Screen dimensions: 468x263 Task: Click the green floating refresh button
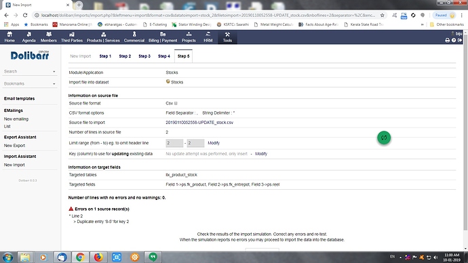384,138
